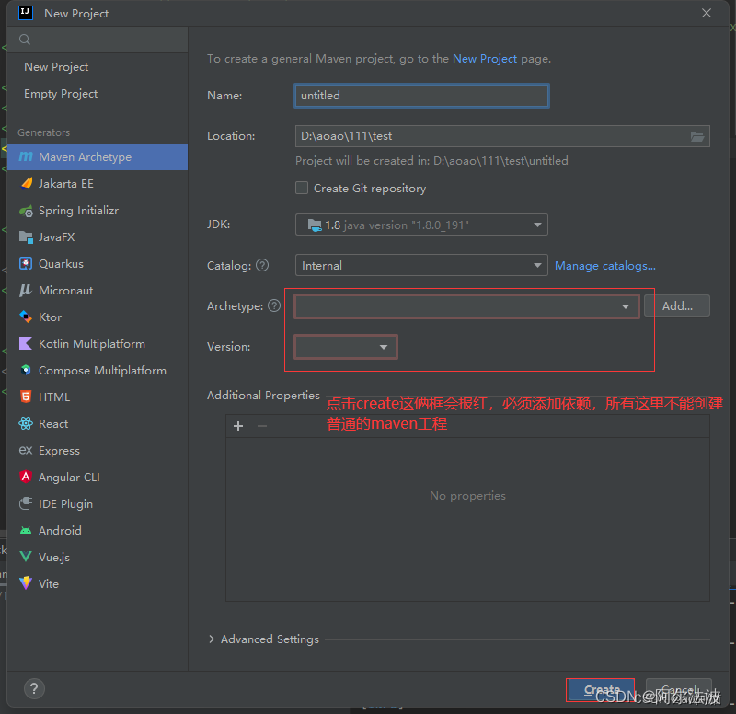Open the Manage catalogs link
Viewport: 736px width, 714px height.
(x=605, y=266)
